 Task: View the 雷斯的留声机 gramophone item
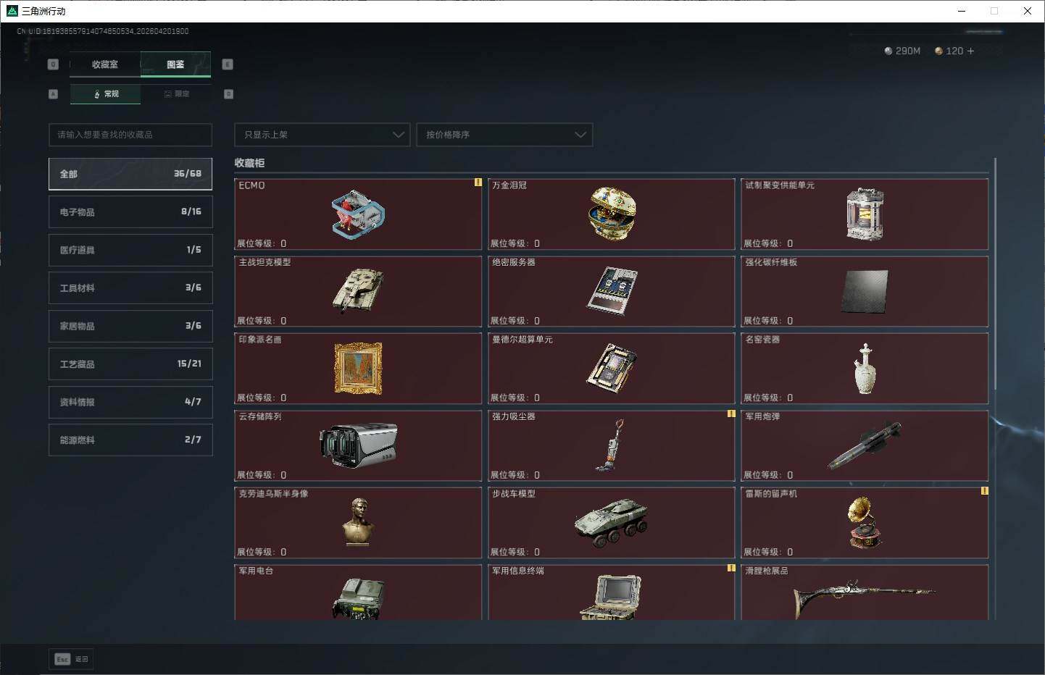(x=865, y=522)
